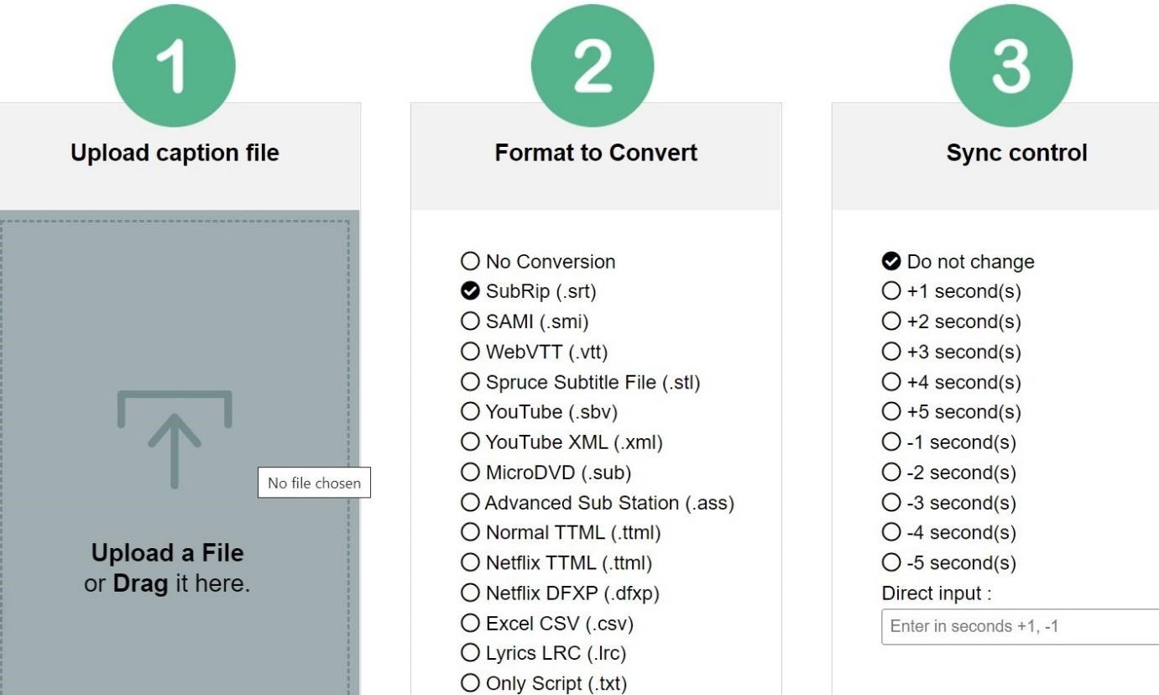Viewport: 1159px width, 695px height.
Task: Select Lyrics LRC (.lrc) format
Action: [x=470, y=653]
